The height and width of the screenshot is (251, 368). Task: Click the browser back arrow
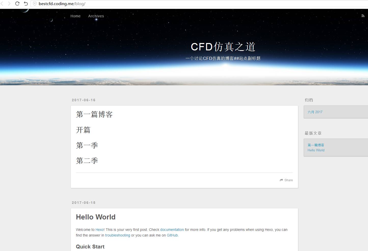tap(2, 4)
